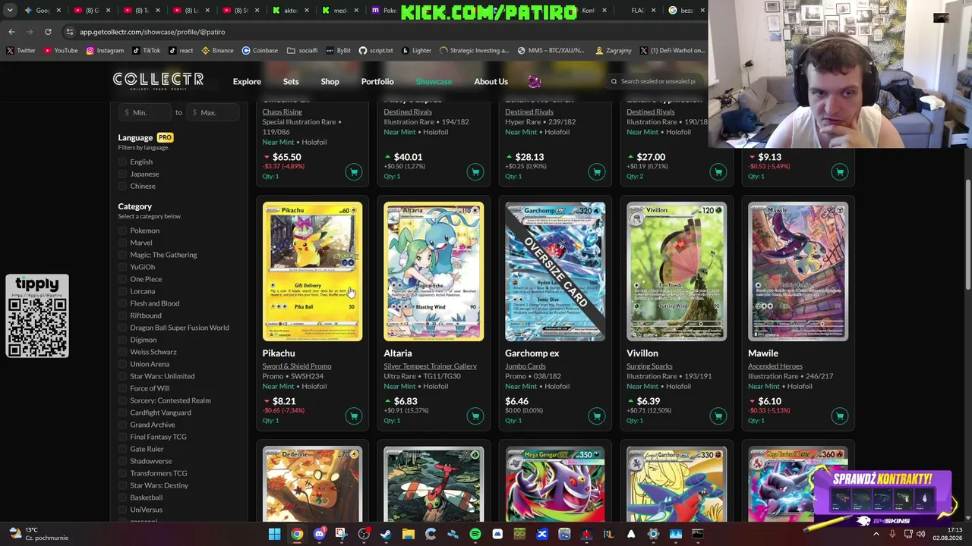Open the Shop nav item
Image resolution: width=972 pixels, height=546 pixels.
[x=330, y=81]
